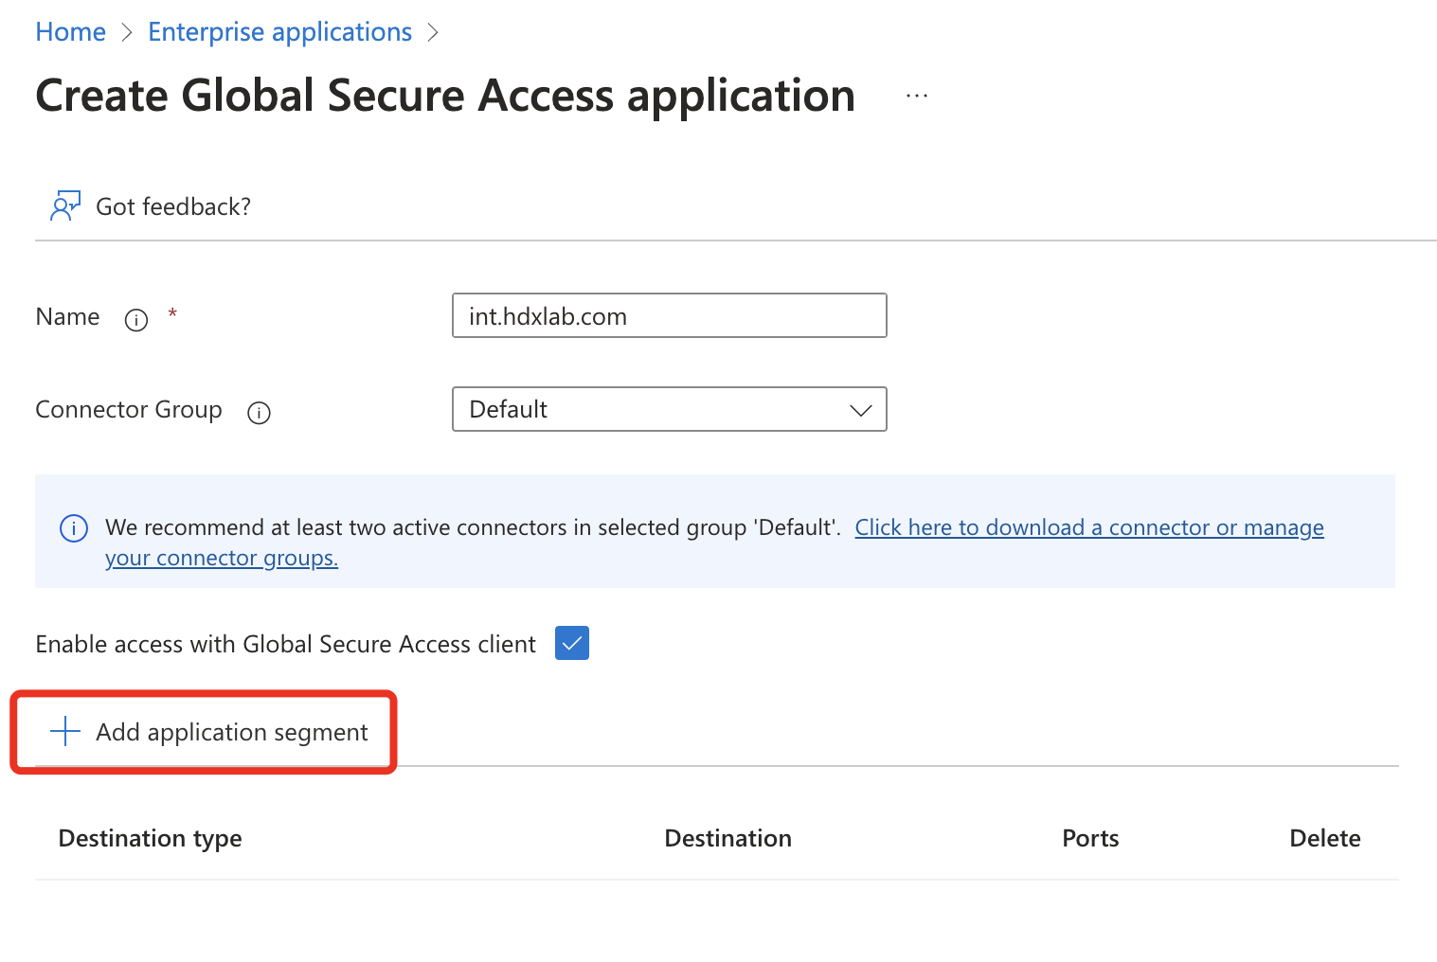Screen dimensions: 1437x962
Task: Click the checkmark icon inside the enabled checkbox
Action: 571,643
